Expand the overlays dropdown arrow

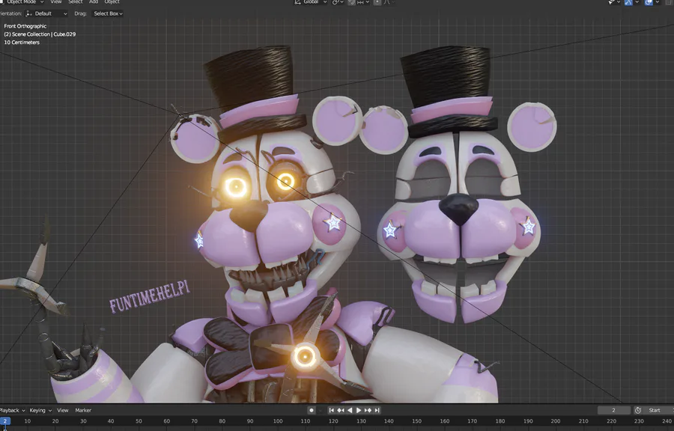(x=658, y=2)
